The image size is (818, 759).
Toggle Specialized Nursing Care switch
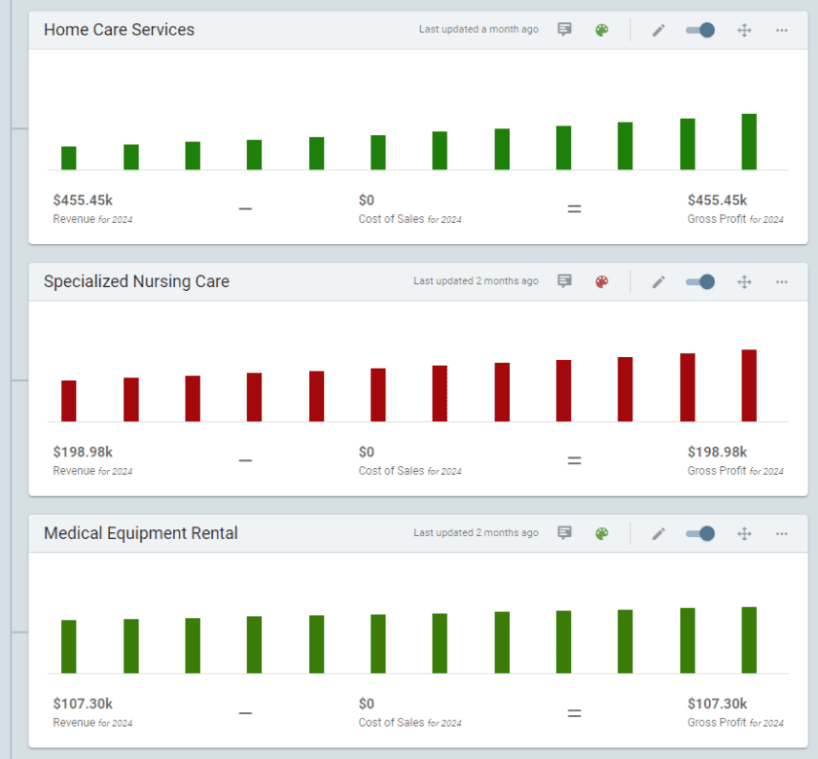(x=700, y=282)
